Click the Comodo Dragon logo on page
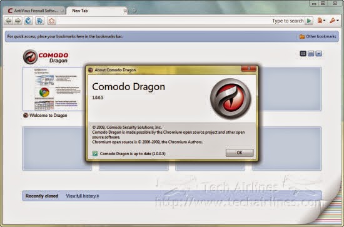This screenshot has width=344, height=227. (x=46, y=57)
